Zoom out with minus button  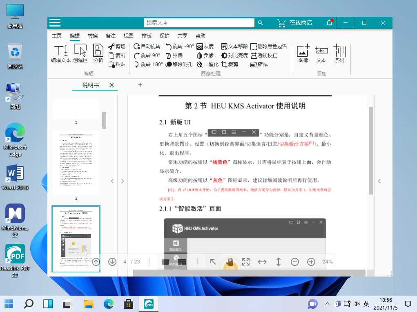pyautogui.click(x=294, y=262)
